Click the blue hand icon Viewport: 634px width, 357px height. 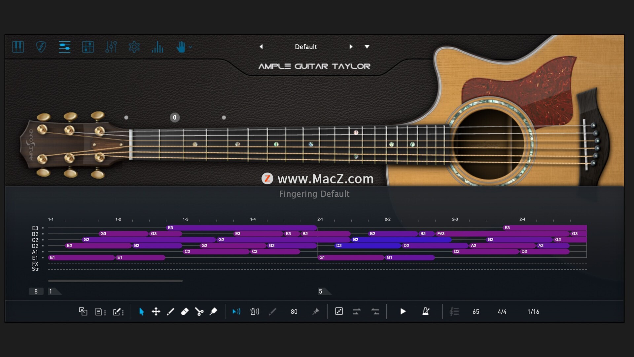(181, 47)
